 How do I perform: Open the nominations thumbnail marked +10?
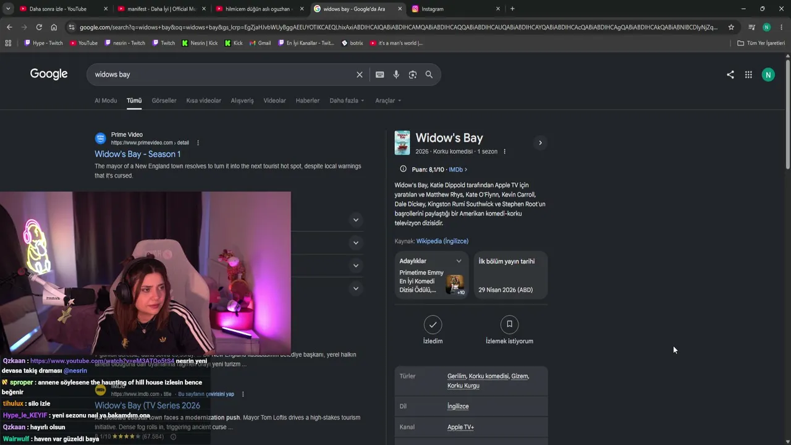pyautogui.click(x=455, y=285)
